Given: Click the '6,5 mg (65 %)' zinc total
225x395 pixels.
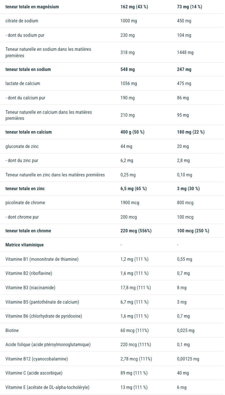Looking at the screenshot, I should (134, 189).
